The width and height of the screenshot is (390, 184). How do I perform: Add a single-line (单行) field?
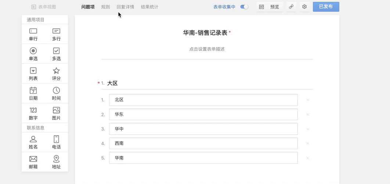(x=33, y=34)
